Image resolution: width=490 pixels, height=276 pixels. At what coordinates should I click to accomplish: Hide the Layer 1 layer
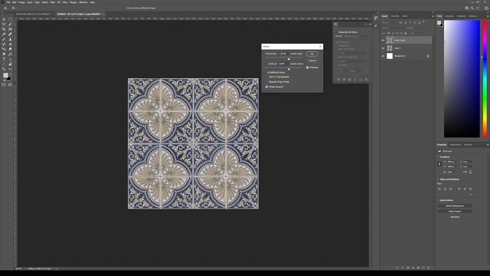click(x=383, y=48)
